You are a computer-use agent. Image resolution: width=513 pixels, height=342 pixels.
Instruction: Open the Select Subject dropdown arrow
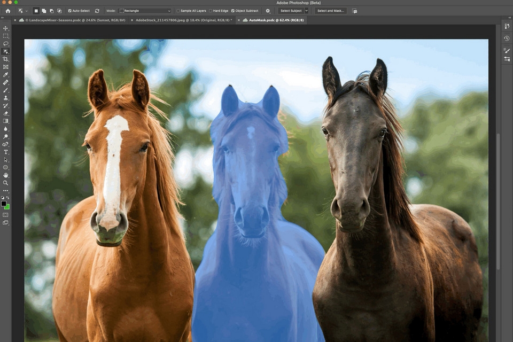coord(306,10)
